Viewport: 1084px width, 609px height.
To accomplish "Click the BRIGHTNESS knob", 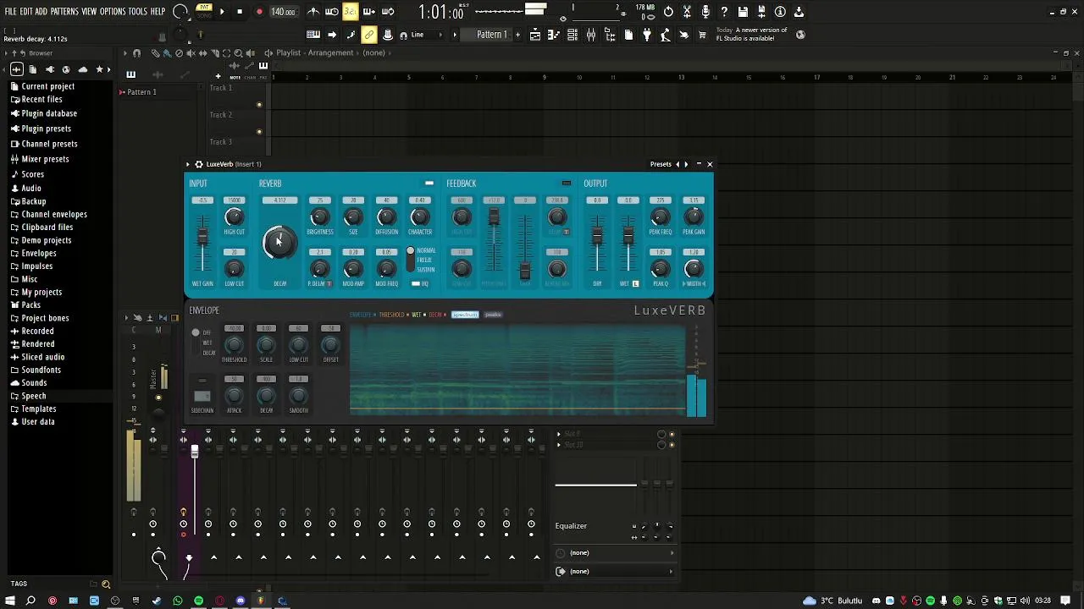I will 319,217.
